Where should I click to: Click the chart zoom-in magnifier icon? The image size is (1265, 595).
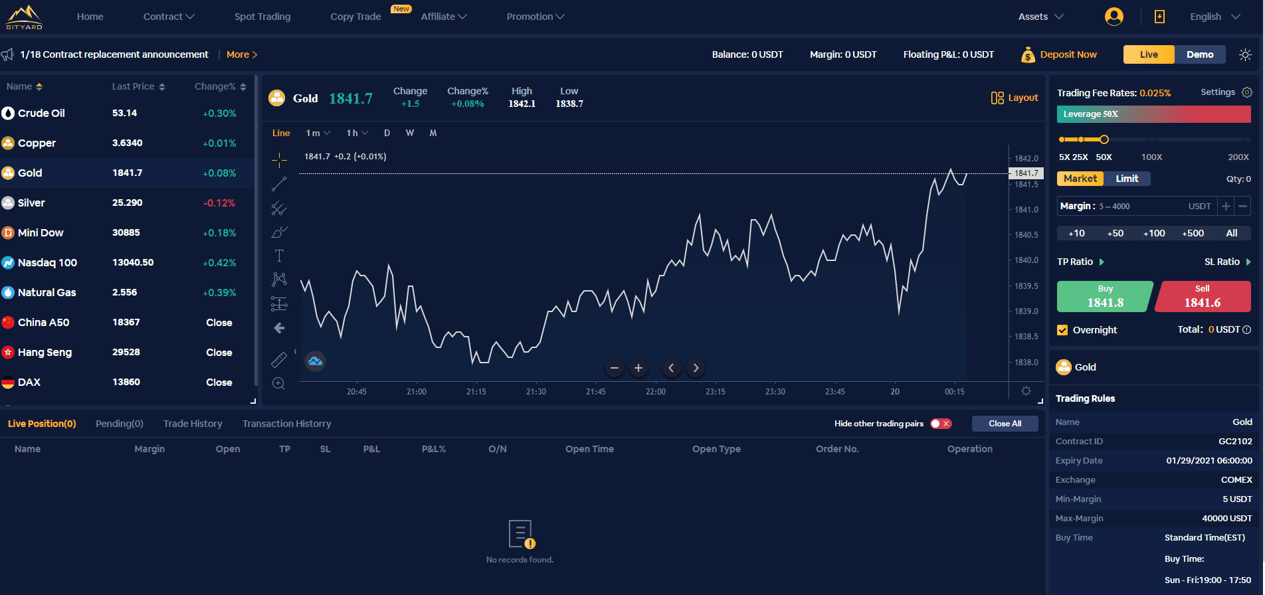(x=278, y=383)
